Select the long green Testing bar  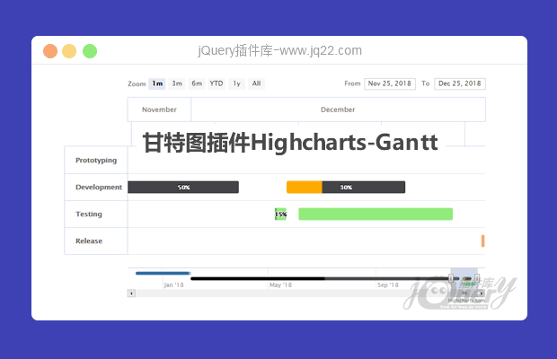[x=376, y=214]
